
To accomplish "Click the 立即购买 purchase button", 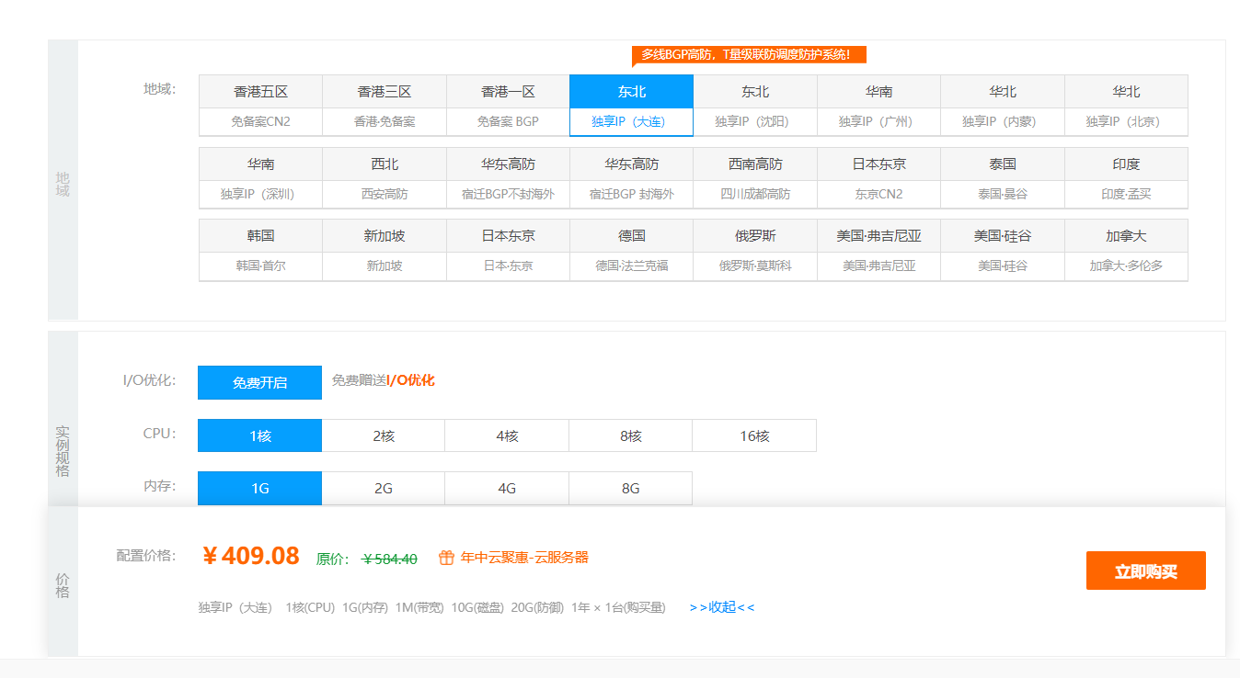I will [1145, 570].
